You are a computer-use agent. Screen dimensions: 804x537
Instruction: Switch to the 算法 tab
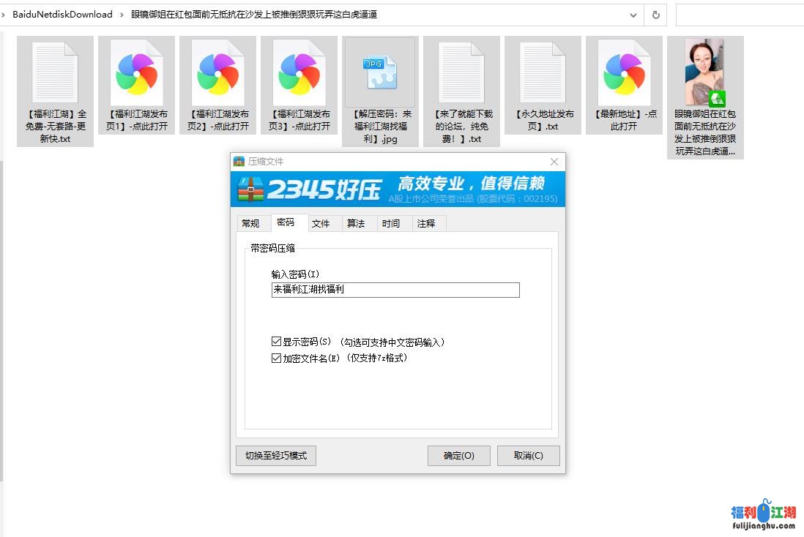click(356, 223)
